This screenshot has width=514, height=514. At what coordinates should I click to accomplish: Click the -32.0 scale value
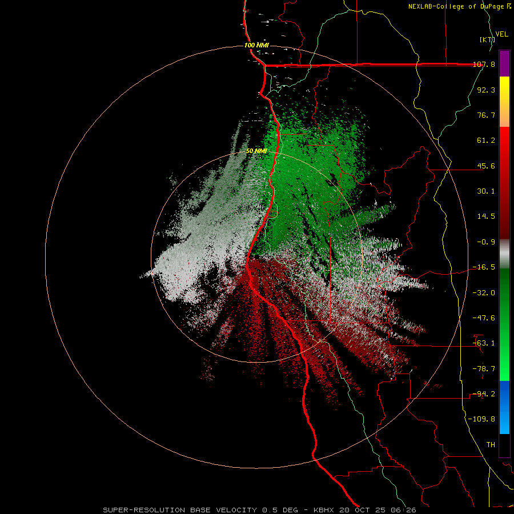[x=484, y=292]
